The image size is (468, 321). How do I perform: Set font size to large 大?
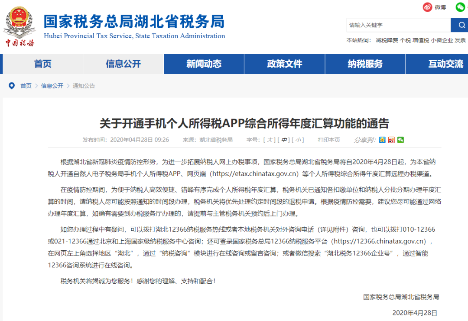[270, 140]
